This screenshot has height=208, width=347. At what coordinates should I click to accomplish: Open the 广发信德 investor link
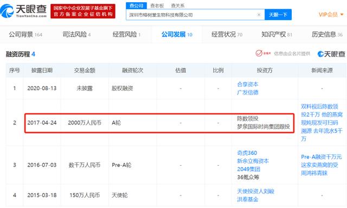click(x=248, y=92)
